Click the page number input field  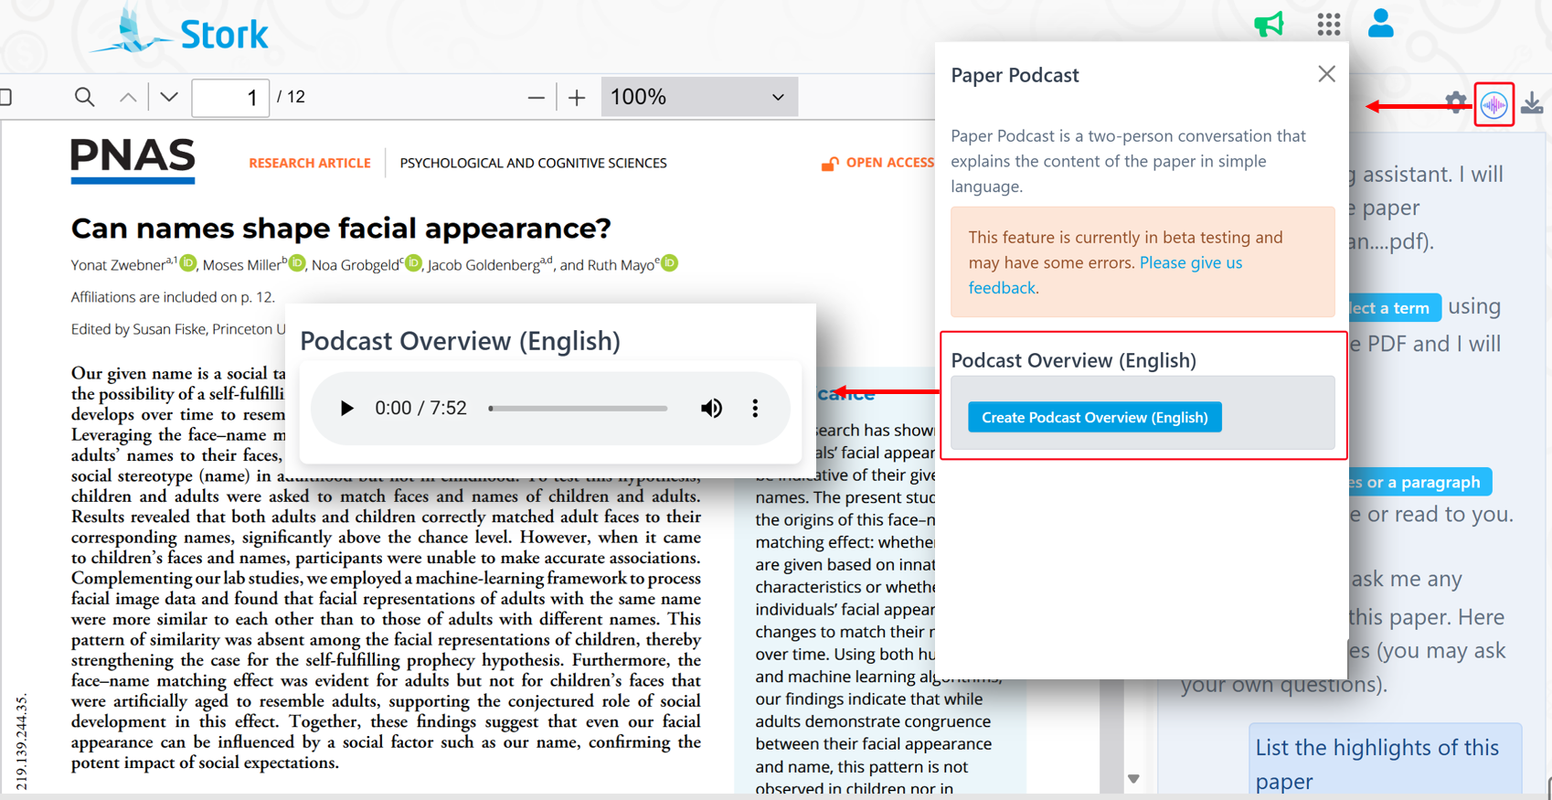coord(230,98)
